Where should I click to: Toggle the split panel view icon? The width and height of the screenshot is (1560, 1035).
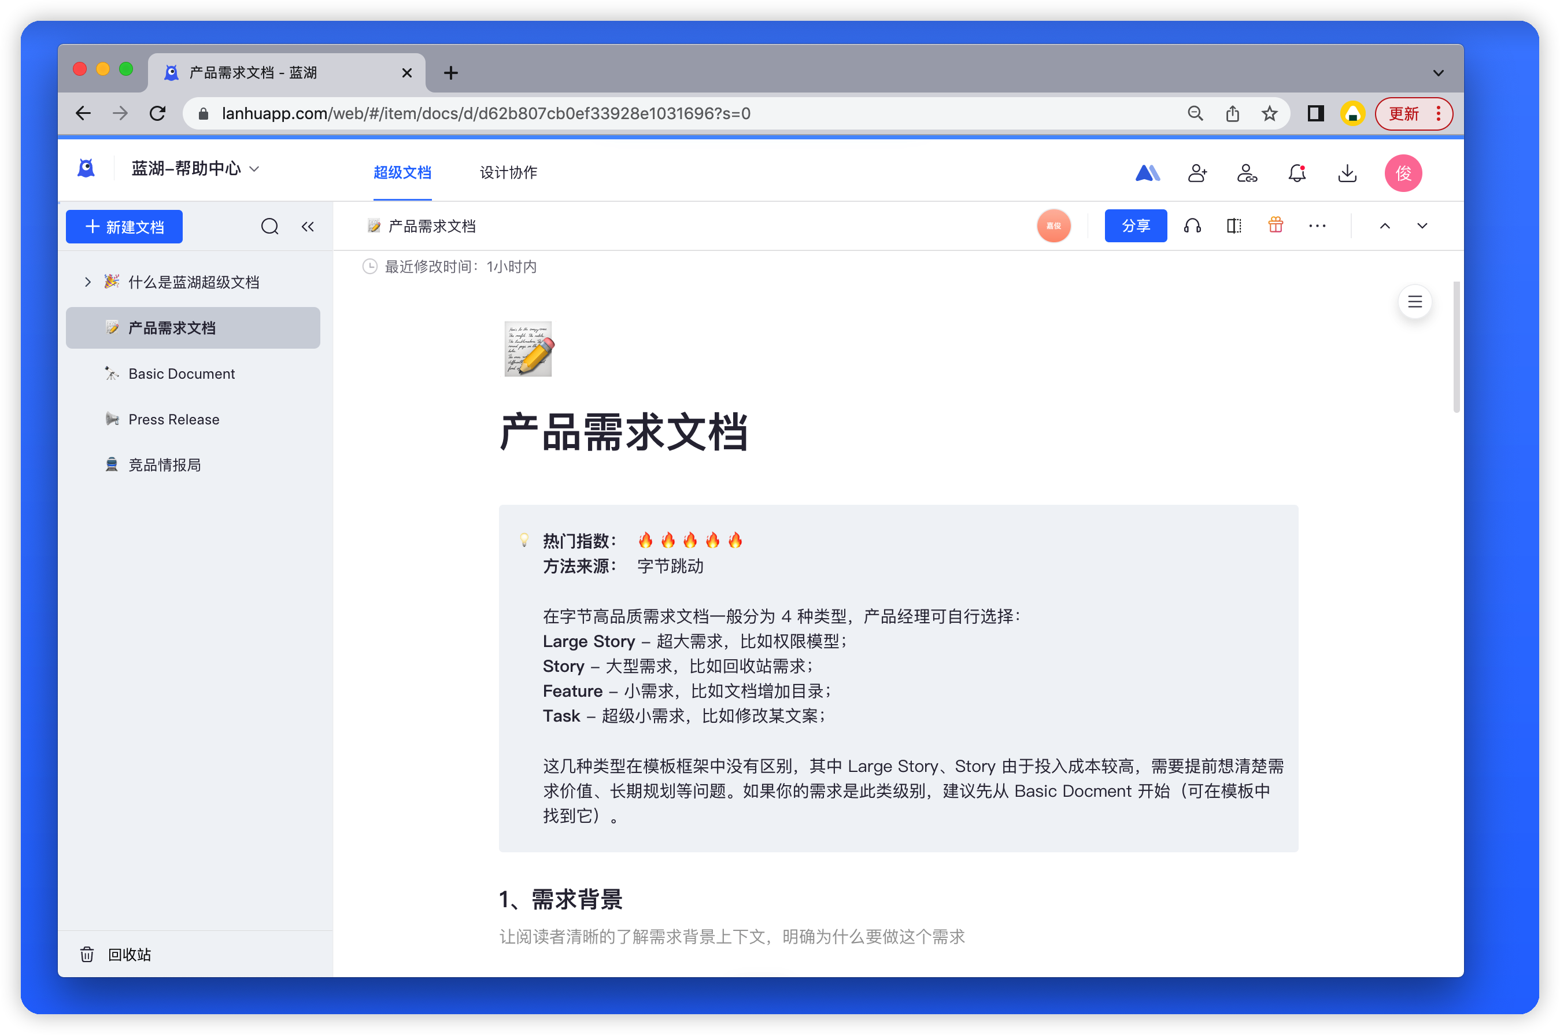1233,226
